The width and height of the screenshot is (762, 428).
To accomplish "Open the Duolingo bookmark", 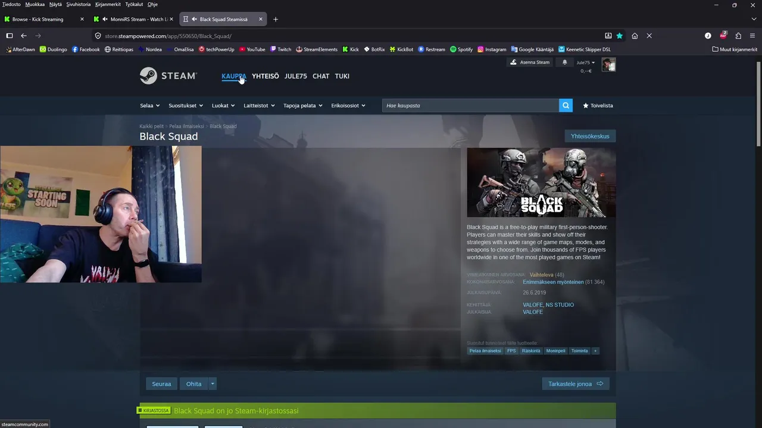I will click(54, 49).
